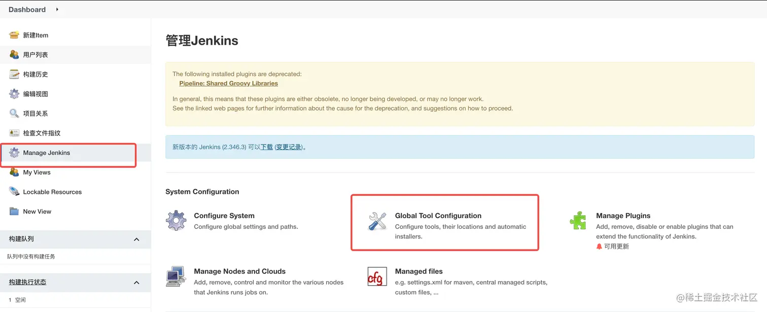Open the Configure System title link
This screenshot has width=767, height=312.
pyautogui.click(x=224, y=216)
